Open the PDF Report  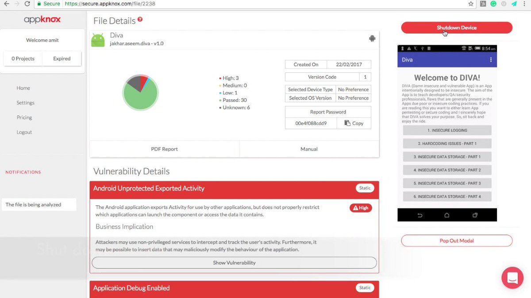point(165,149)
